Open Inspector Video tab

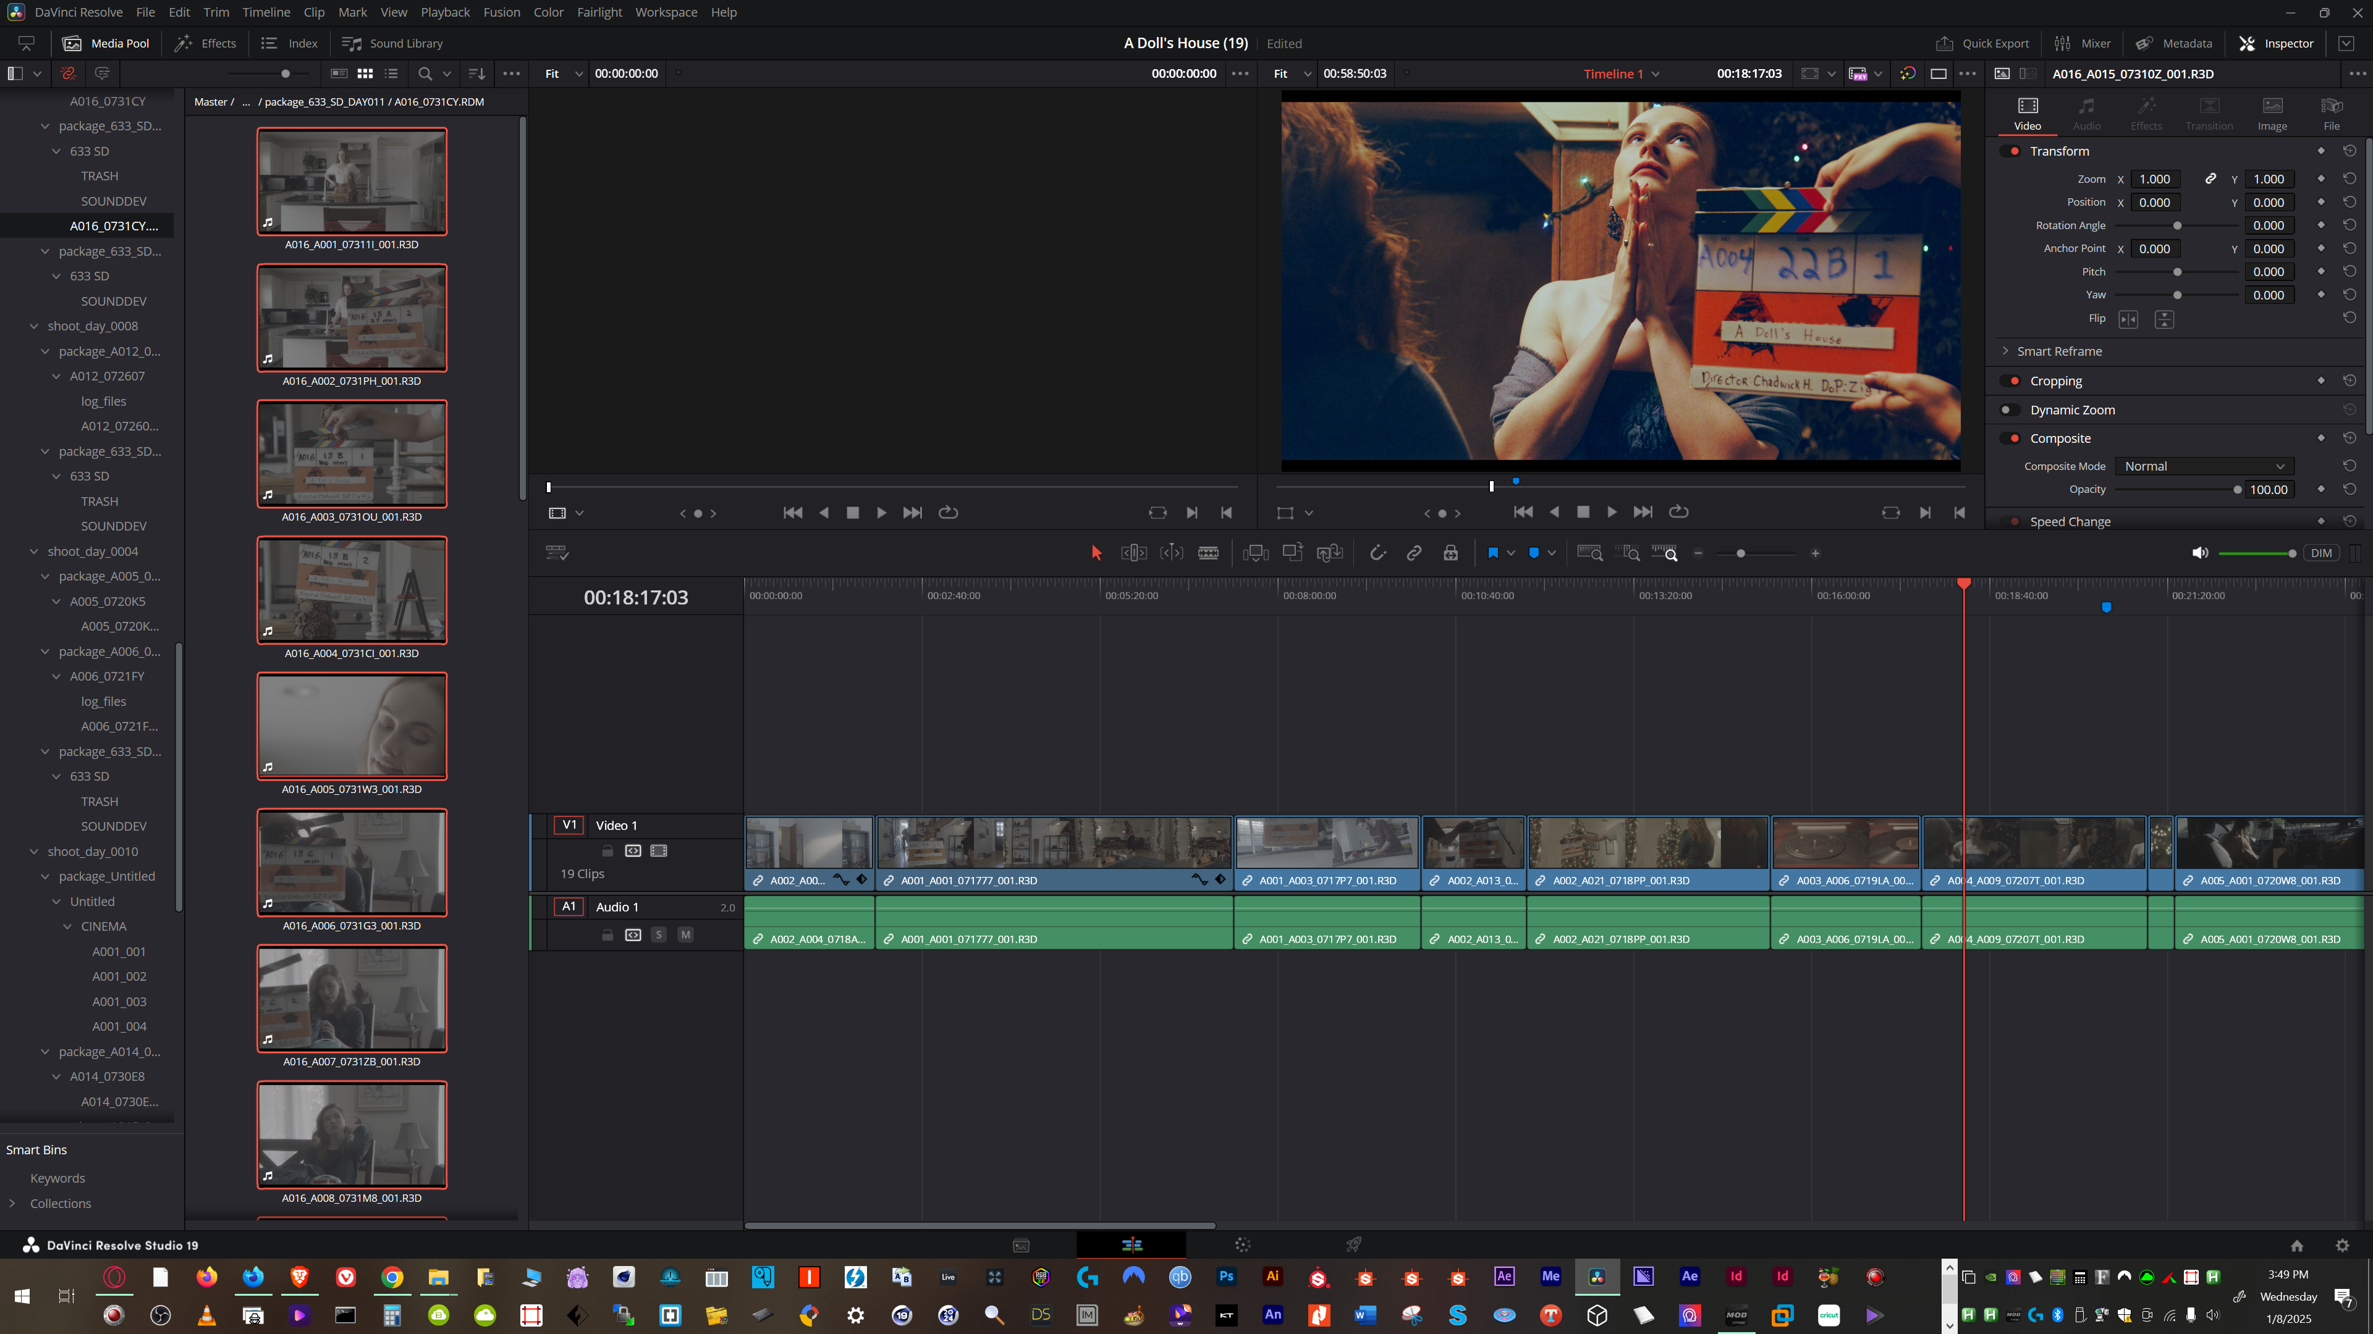[x=2028, y=114]
